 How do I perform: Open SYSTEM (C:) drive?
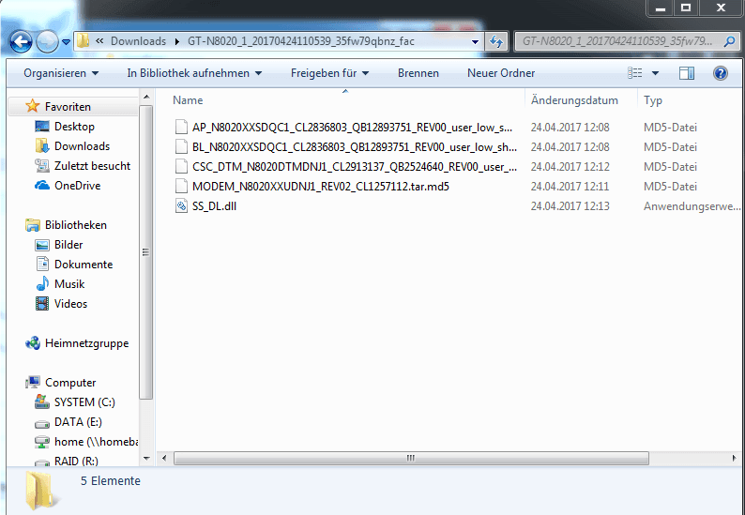(84, 401)
